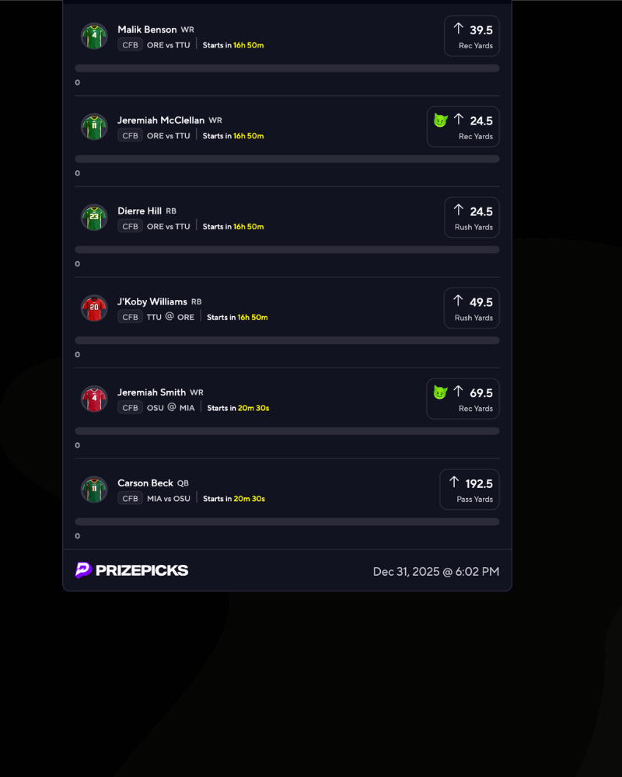Viewport: 622px width, 777px height.
Task: Click the CFB tag for Carson Beck
Action: (130, 499)
